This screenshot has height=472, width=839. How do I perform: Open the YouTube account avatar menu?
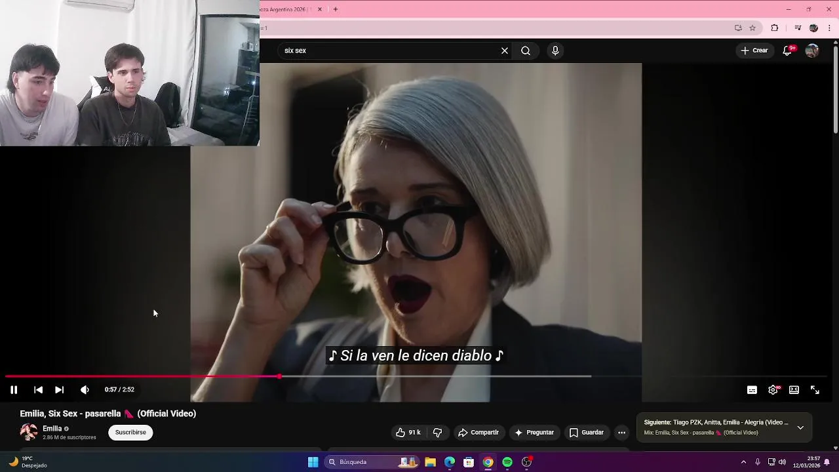[x=812, y=50]
